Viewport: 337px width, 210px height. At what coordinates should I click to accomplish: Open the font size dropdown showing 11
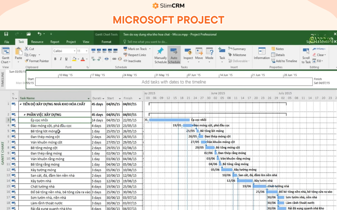86,51
